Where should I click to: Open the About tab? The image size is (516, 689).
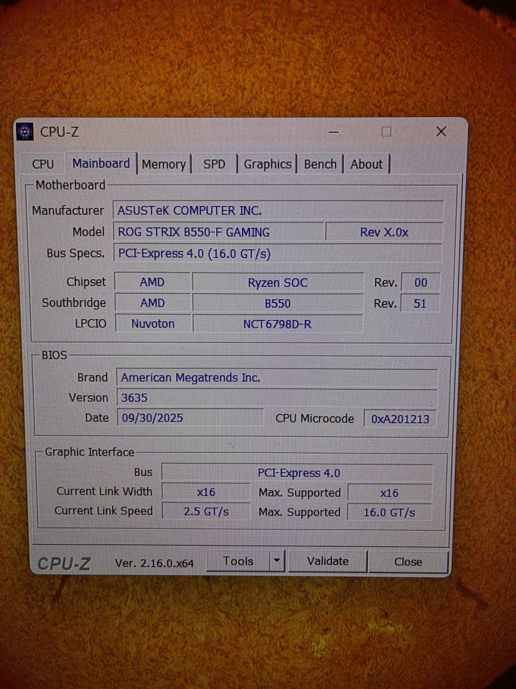pyautogui.click(x=367, y=164)
